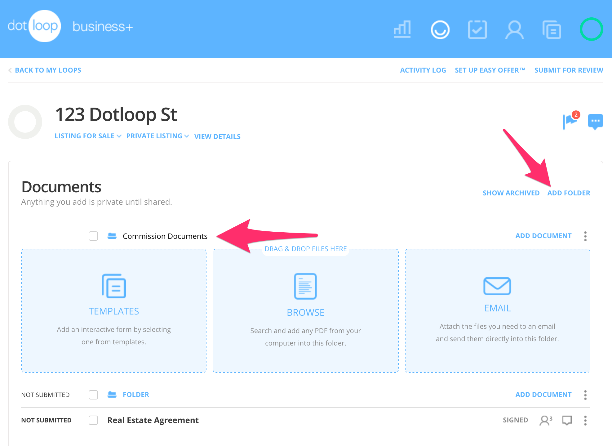Go back to My Loops
This screenshot has width=612, height=446.
point(48,70)
